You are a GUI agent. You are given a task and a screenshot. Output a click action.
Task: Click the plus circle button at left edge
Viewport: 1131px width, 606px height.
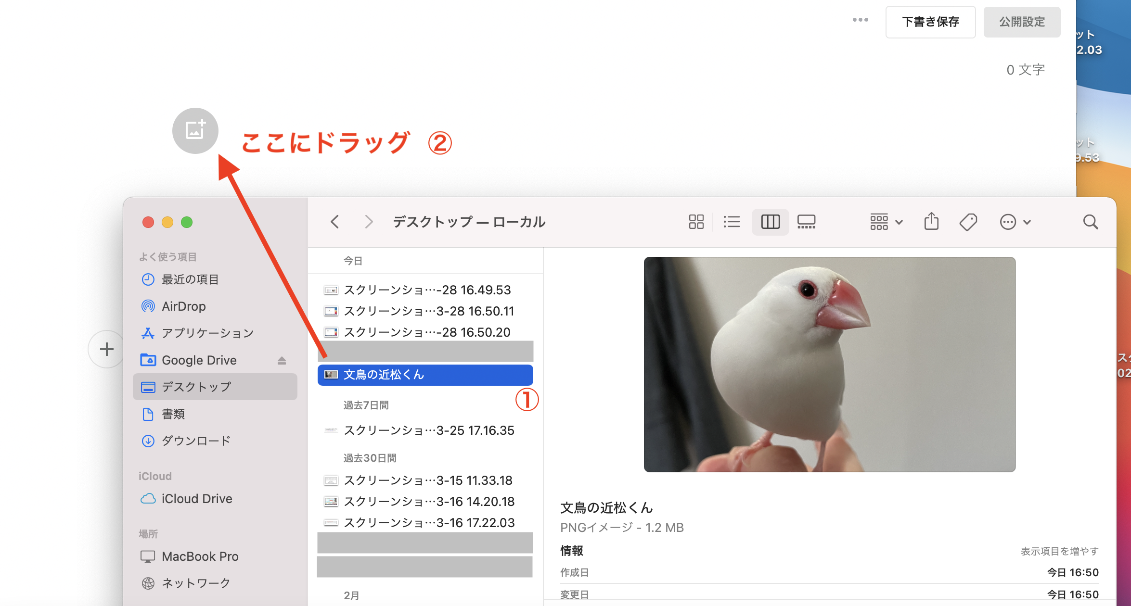[106, 349]
